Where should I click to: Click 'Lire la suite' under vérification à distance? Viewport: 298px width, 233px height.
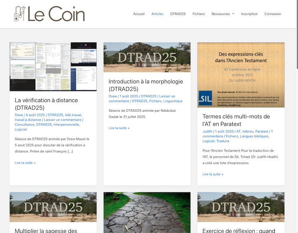tap(25, 163)
